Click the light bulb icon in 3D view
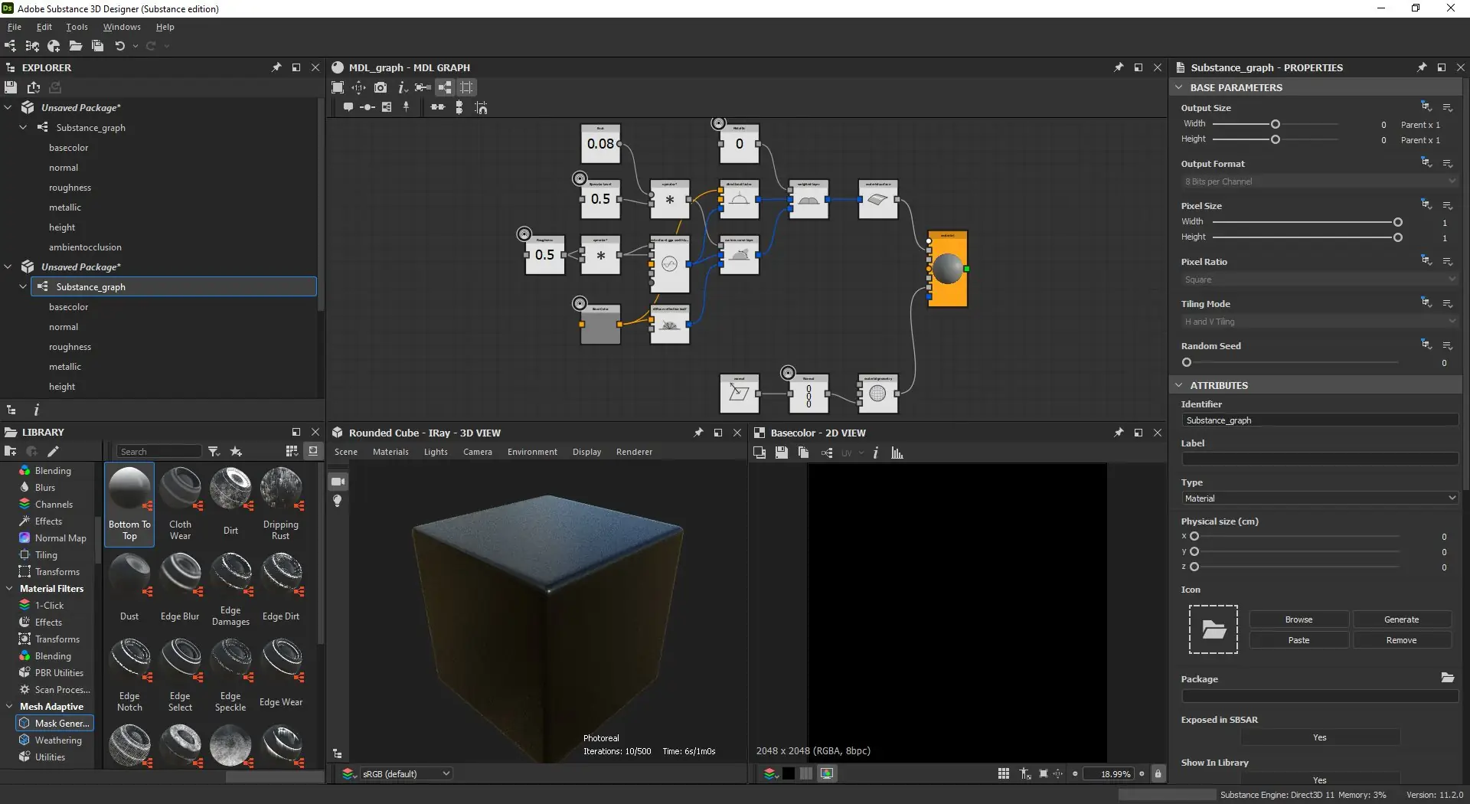Viewport: 1470px width, 804px height. (338, 501)
